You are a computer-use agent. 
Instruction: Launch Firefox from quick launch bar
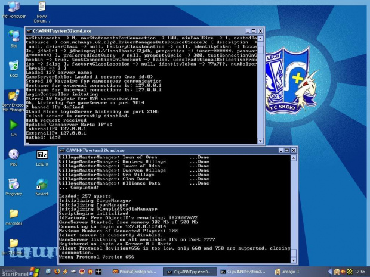click(x=57, y=272)
